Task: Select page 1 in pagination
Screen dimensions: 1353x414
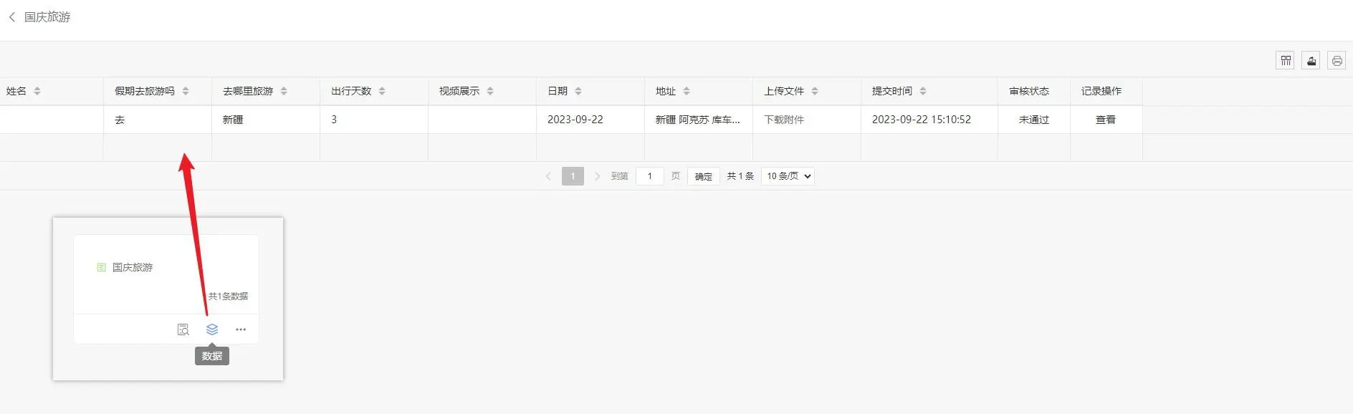Action: coord(573,176)
